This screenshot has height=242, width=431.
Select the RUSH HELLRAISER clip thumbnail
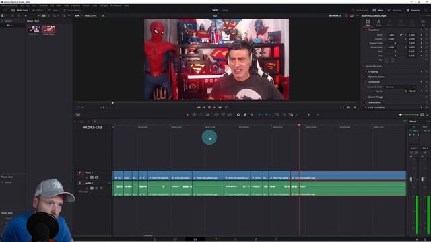[48, 29]
